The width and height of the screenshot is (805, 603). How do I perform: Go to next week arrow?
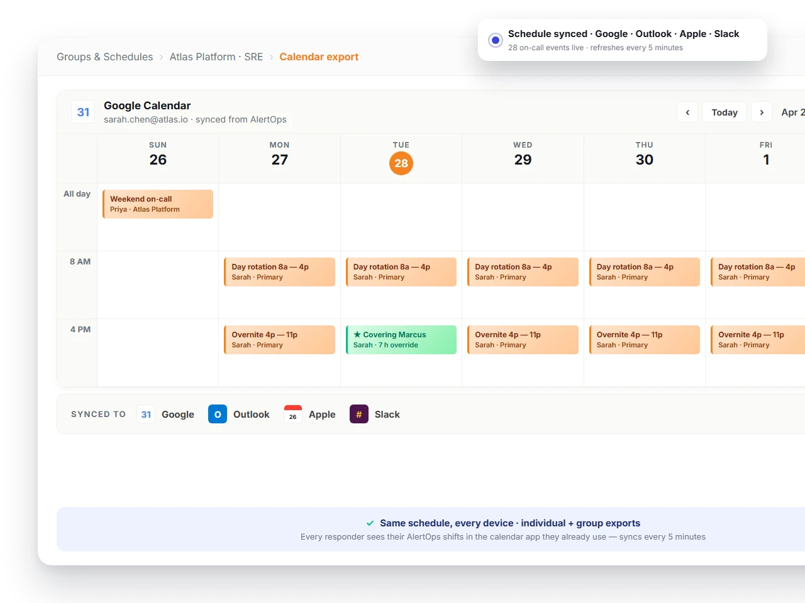tap(762, 112)
